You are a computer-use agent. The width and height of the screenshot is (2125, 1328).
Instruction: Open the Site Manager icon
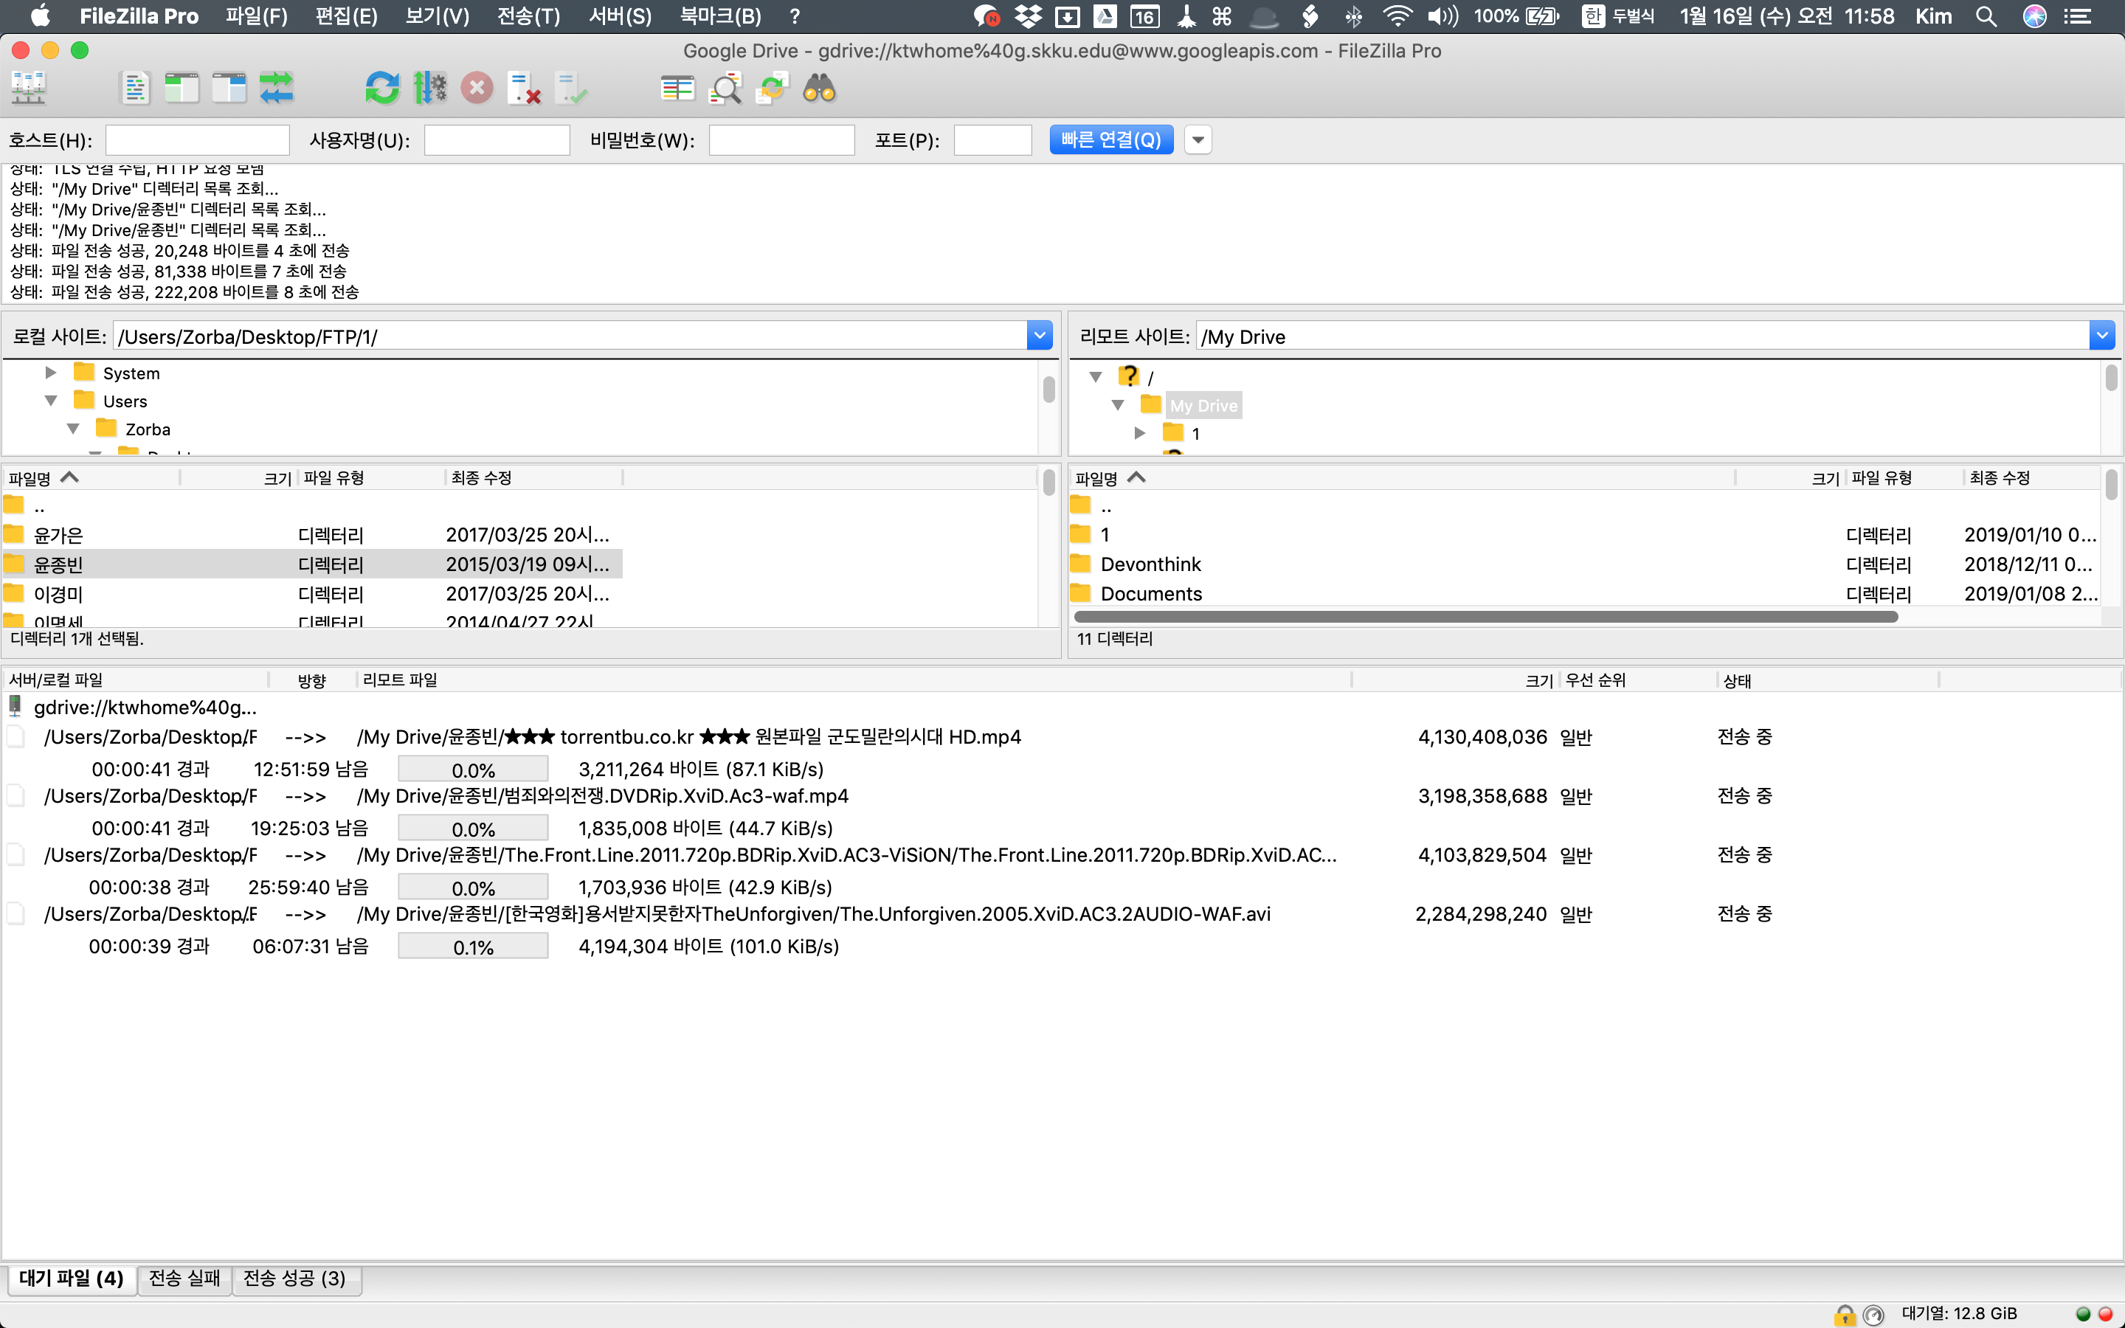tap(28, 88)
